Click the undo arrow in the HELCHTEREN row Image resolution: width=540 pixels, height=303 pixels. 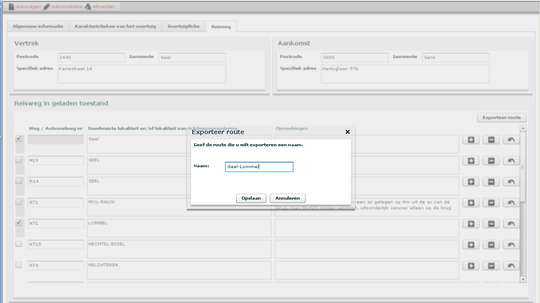pyautogui.click(x=511, y=266)
